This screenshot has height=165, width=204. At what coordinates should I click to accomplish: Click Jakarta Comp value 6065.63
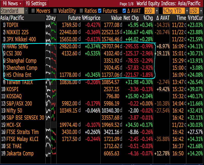tap(112, 153)
